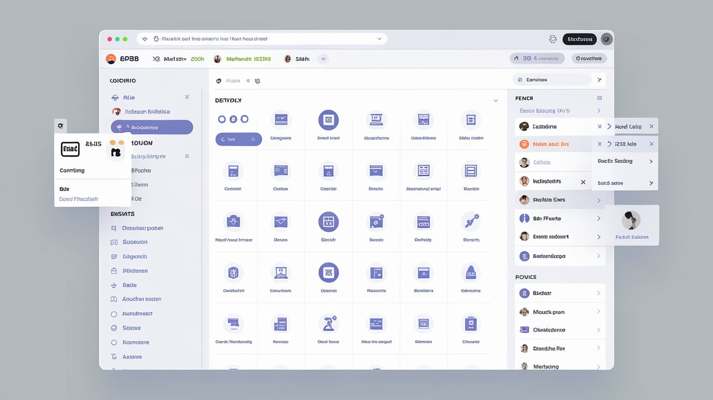This screenshot has height=400, width=713.
Task: Open the stacked servers icon in the fifth grid row
Action: pos(281,324)
